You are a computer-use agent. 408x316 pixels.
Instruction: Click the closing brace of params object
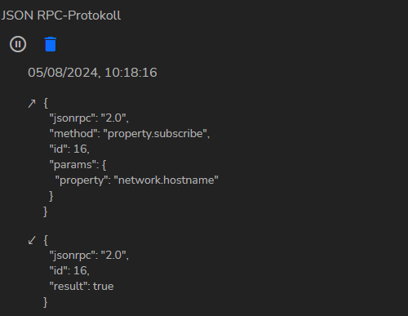(x=51, y=196)
